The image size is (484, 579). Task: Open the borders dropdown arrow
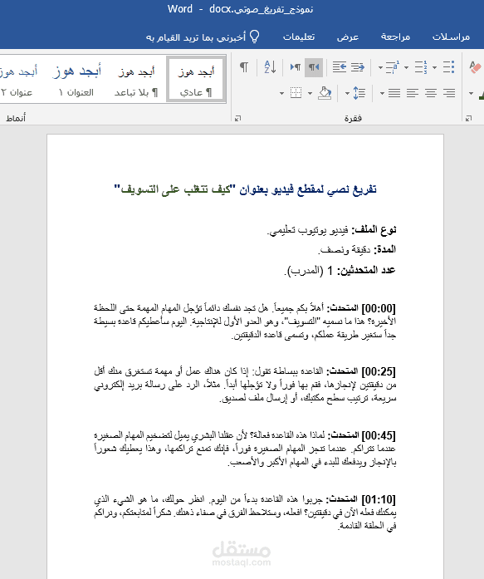(x=281, y=93)
